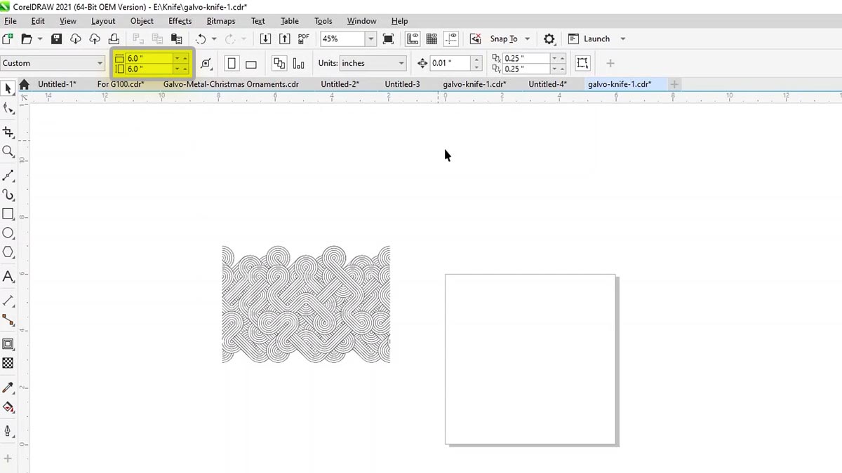Open the Options gear settings
This screenshot has height=473, width=842.
[549, 39]
